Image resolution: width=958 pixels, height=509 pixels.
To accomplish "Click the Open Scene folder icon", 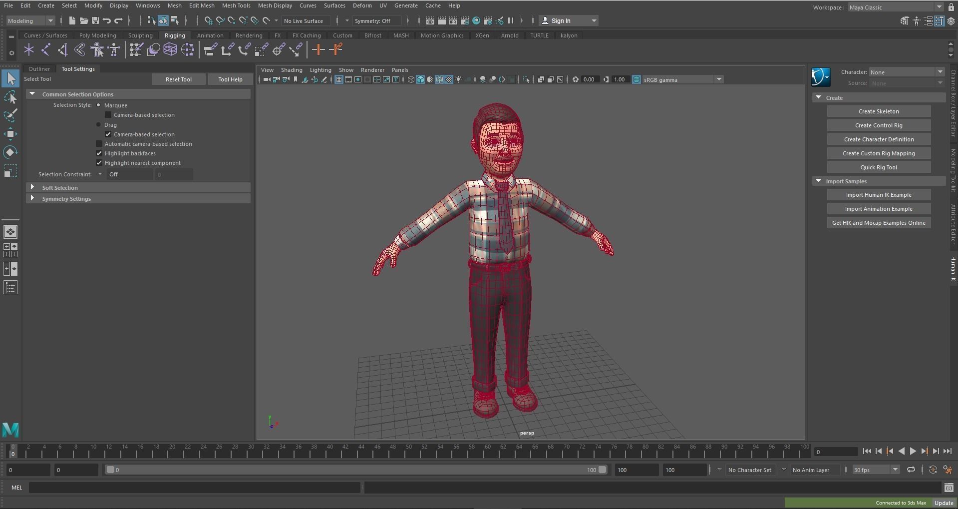I will click(83, 20).
